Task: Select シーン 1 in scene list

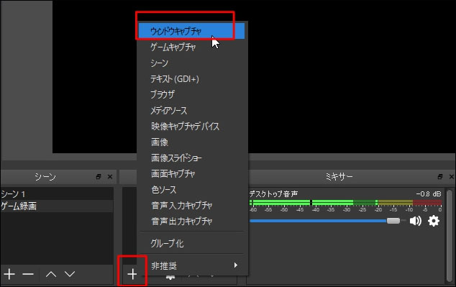Action: 57,193
